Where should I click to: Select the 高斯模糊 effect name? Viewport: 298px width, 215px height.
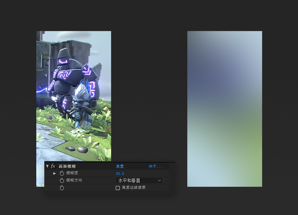(67, 166)
